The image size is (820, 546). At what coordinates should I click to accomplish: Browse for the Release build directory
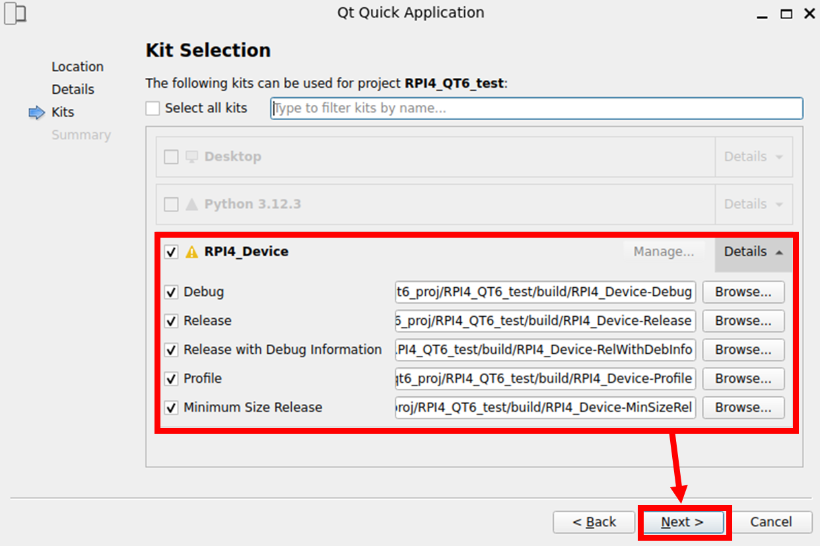(743, 321)
